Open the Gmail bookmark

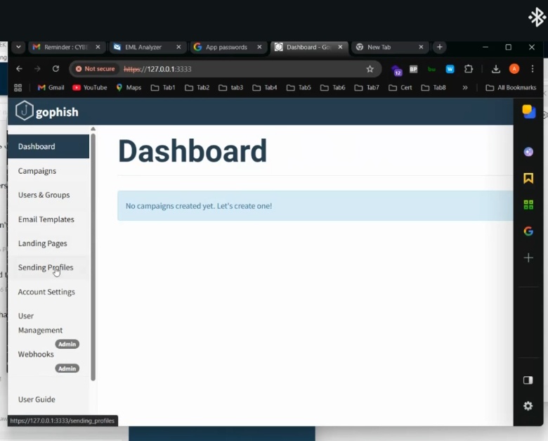(x=51, y=87)
